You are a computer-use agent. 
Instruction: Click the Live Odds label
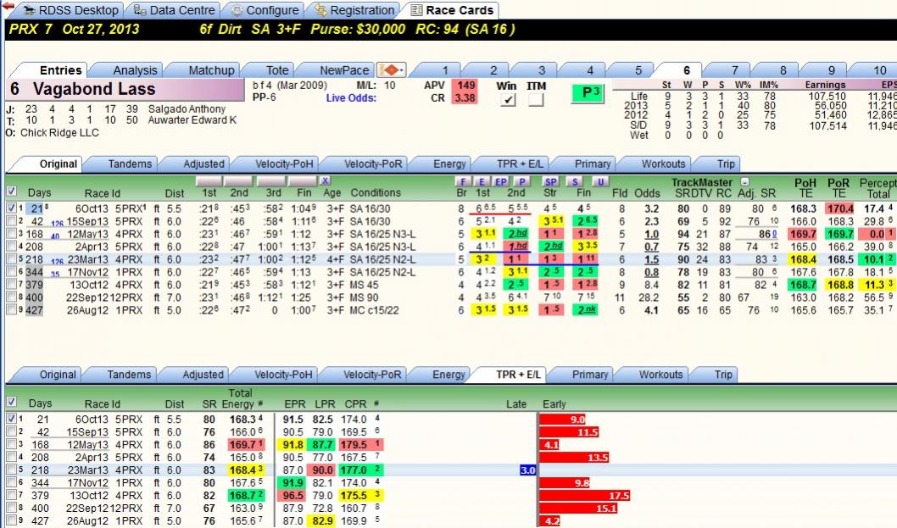pos(351,97)
